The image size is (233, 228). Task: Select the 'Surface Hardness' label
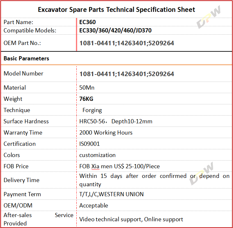click(x=26, y=121)
